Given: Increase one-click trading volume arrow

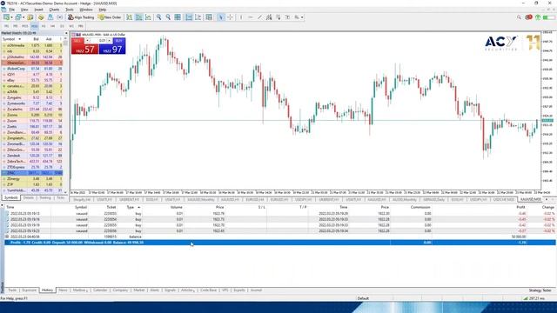Looking at the screenshot, I should tap(110, 41).
